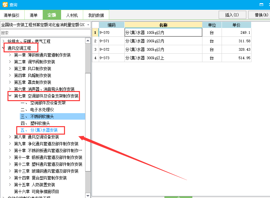270x198 pixels.
Task: Select the 定额 tab
Action: [52, 15]
